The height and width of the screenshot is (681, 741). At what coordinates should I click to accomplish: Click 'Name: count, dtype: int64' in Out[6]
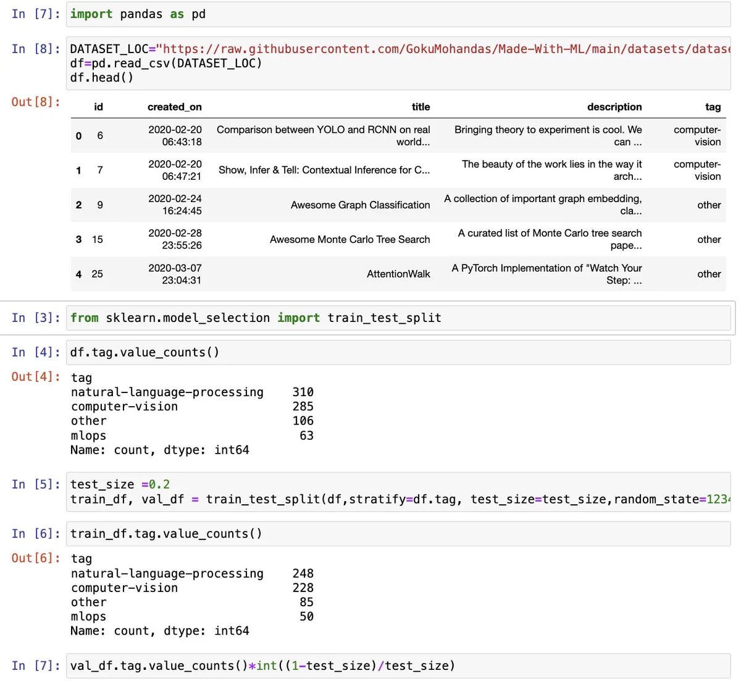160,631
